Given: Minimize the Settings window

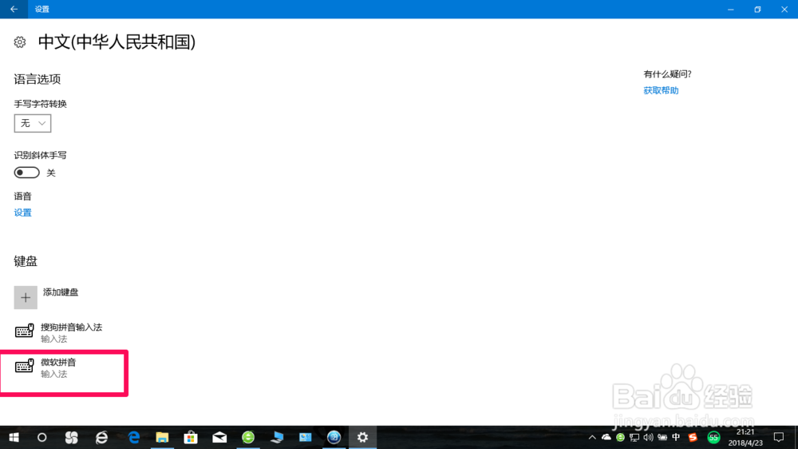Looking at the screenshot, I should coord(731,9).
